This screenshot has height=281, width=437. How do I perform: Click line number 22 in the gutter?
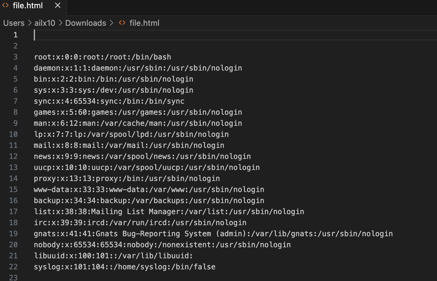(x=14, y=267)
